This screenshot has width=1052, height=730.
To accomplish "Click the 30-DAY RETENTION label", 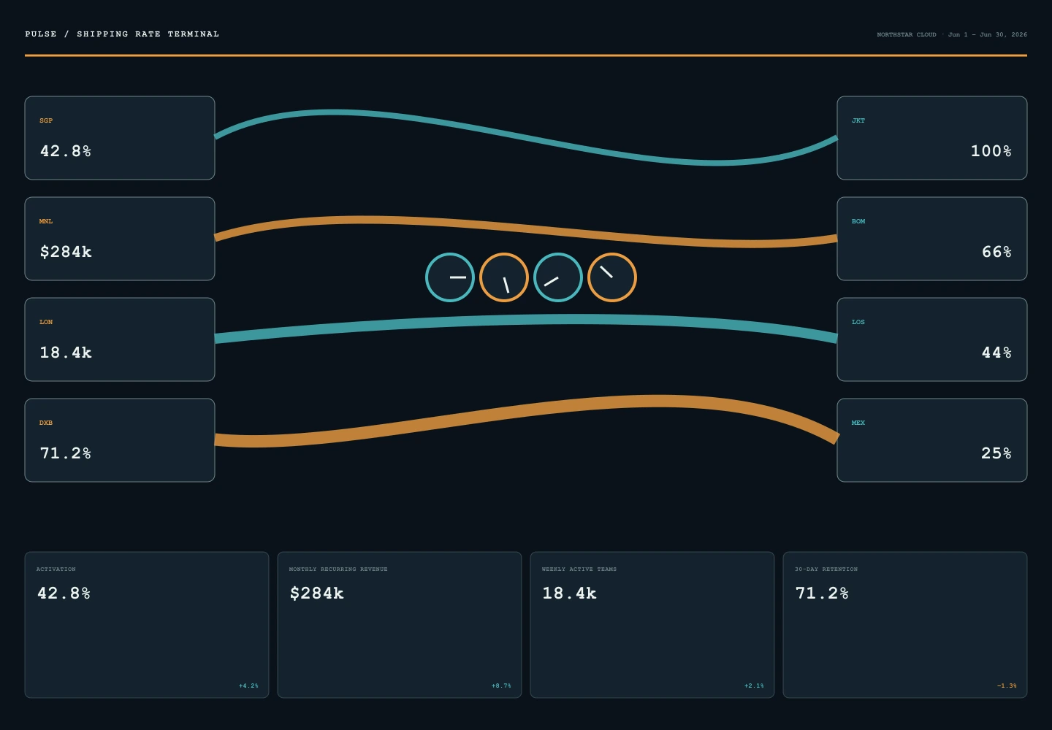I will [x=826, y=569].
